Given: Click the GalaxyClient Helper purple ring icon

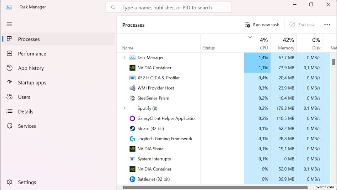Looking at the screenshot, I should coord(132,119).
